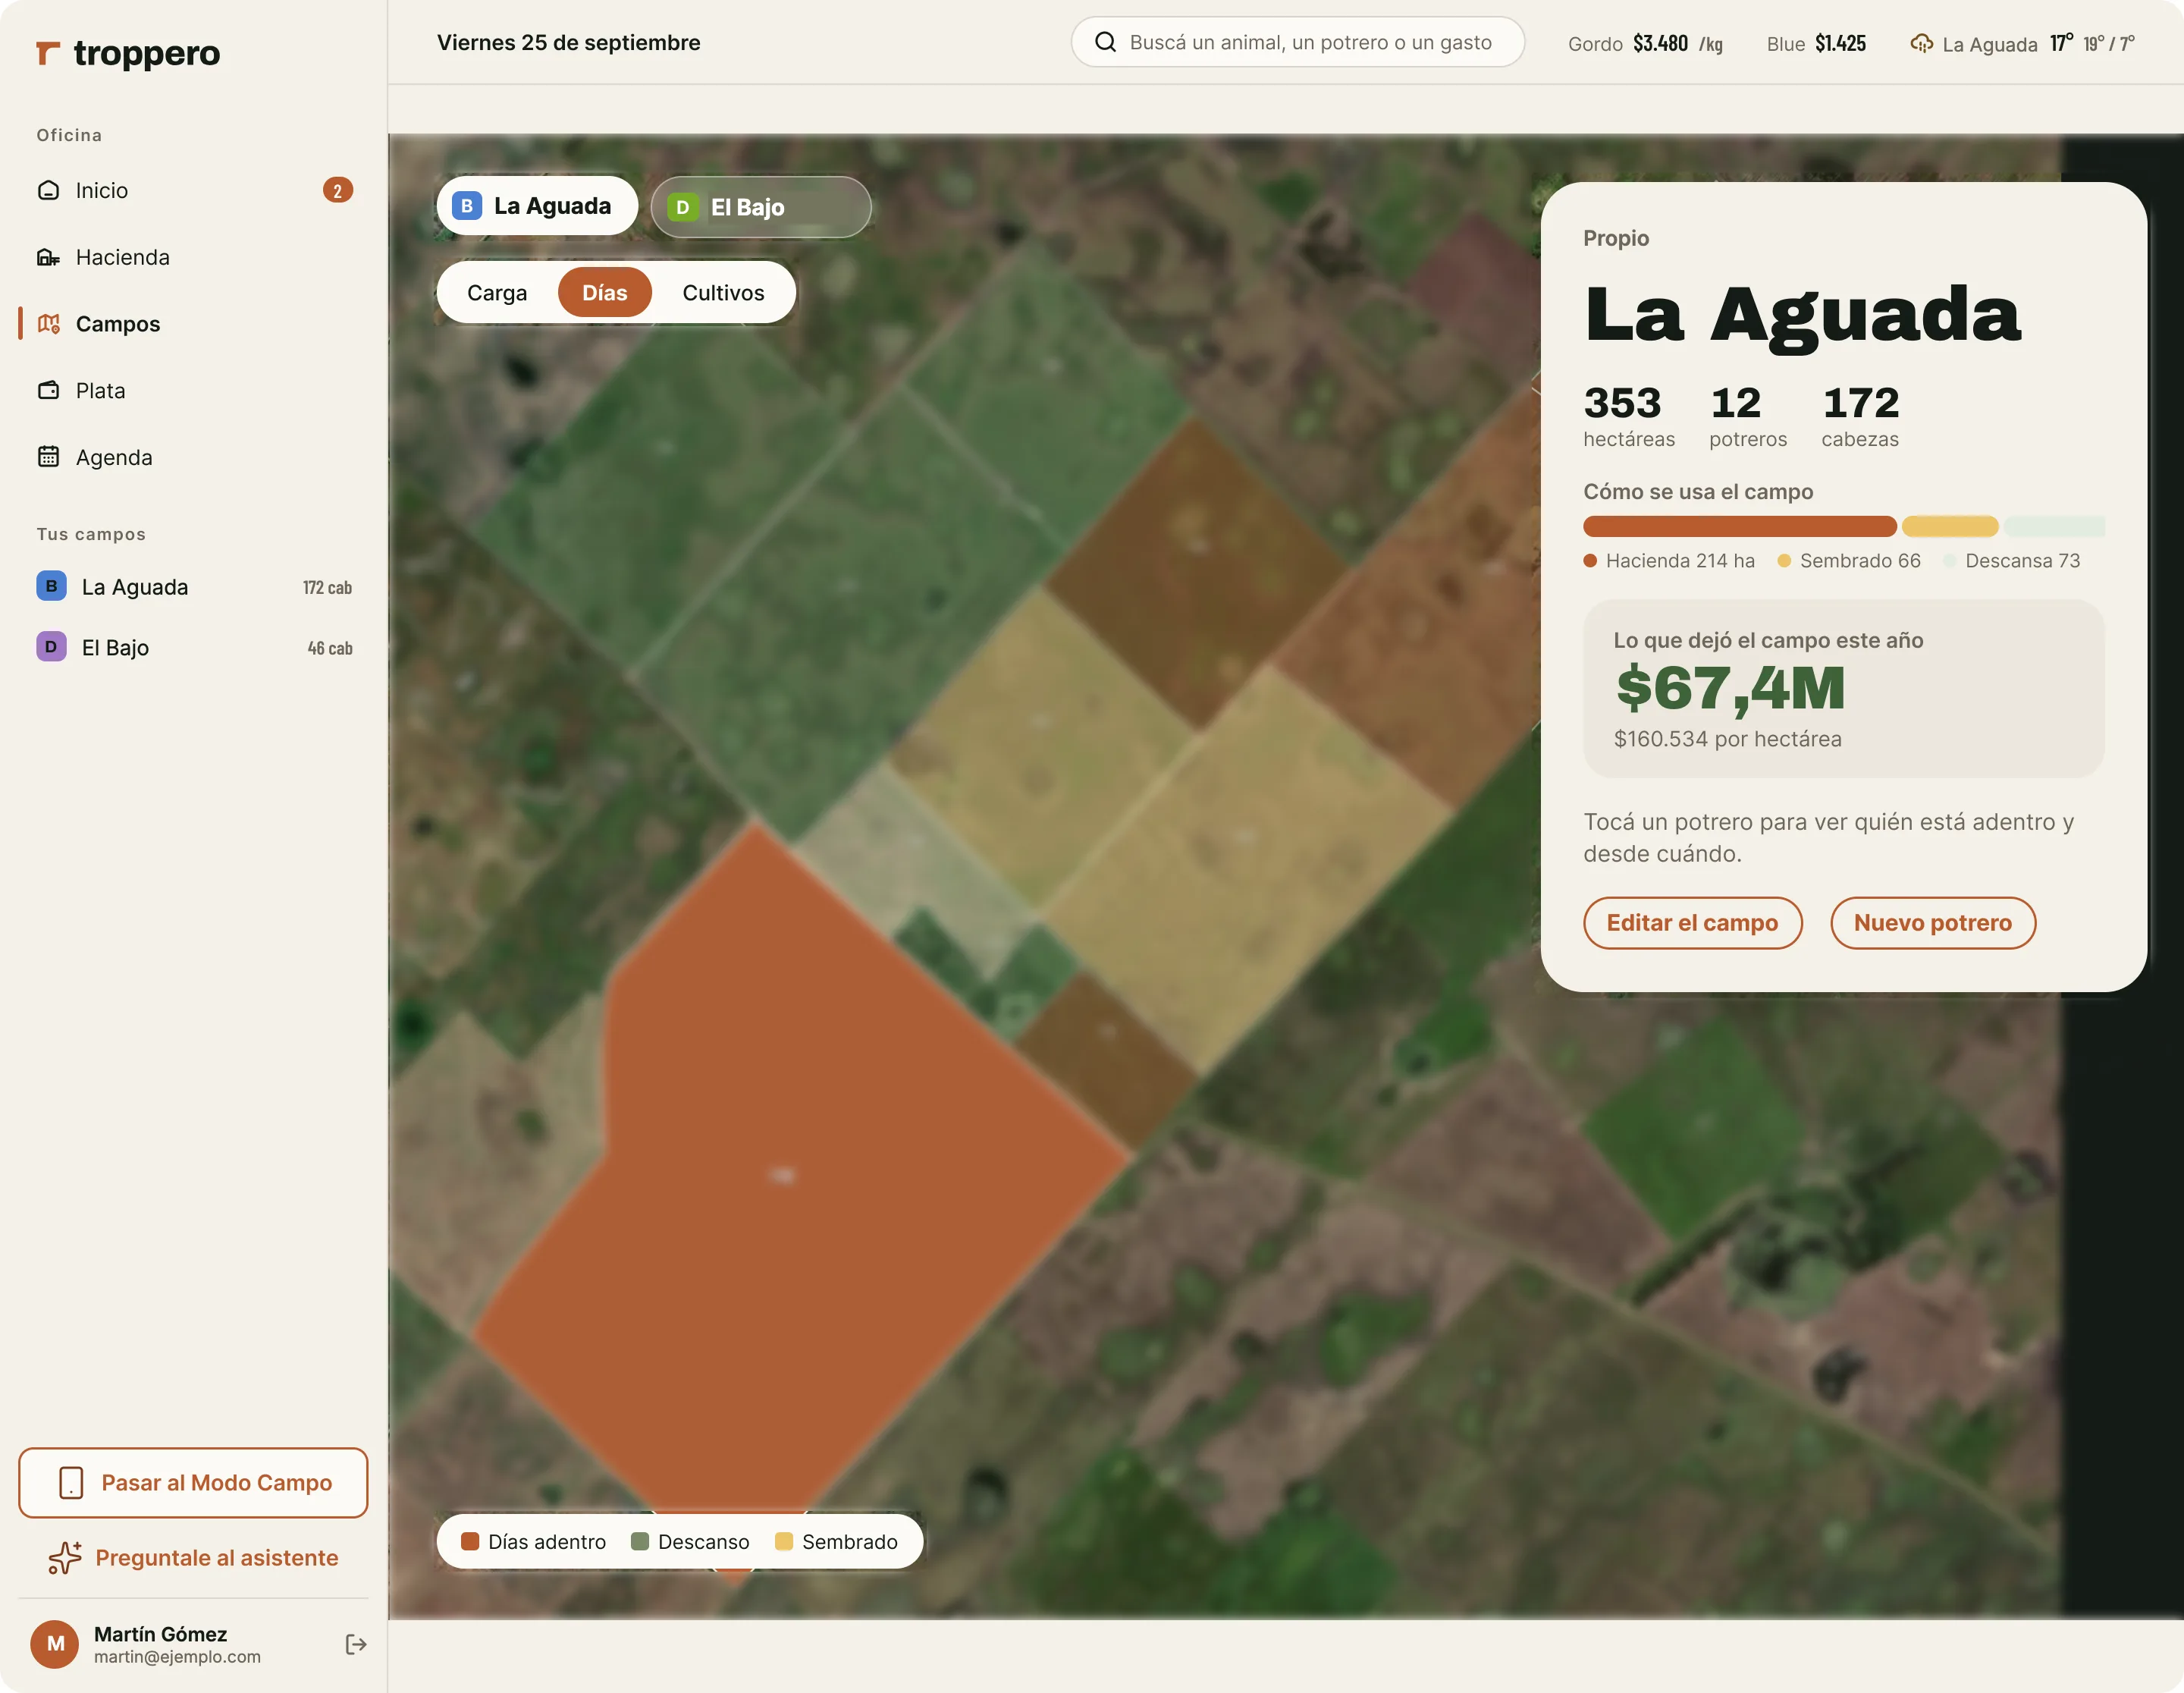Viewport: 2184px width, 1693px height.
Task: Click Nuevo potrero button
Action: tap(1932, 923)
